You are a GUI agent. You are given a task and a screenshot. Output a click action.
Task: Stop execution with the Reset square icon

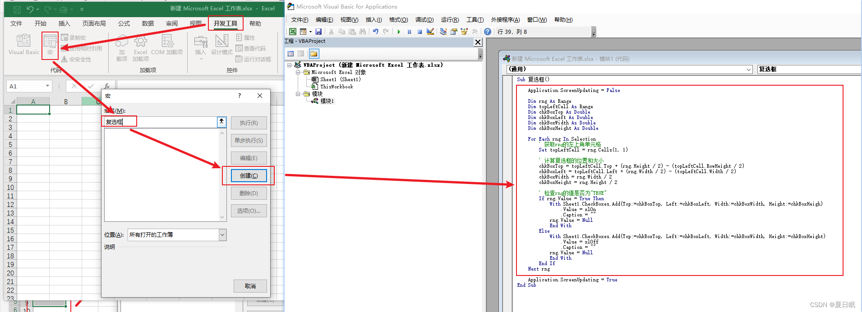[x=419, y=32]
